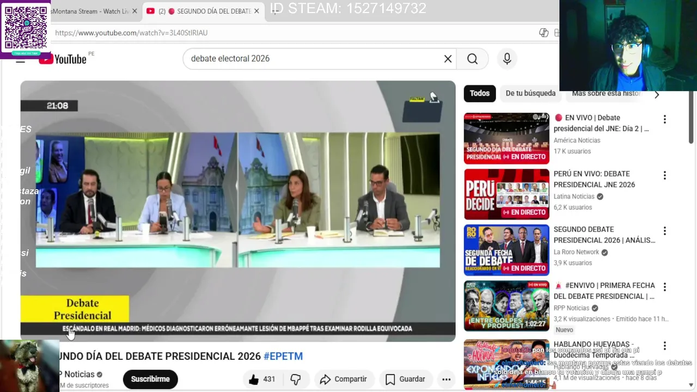
Task: Open PERÚ EN VIVO: DEBATE PRESIDENCIAL title
Action: click(594, 179)
